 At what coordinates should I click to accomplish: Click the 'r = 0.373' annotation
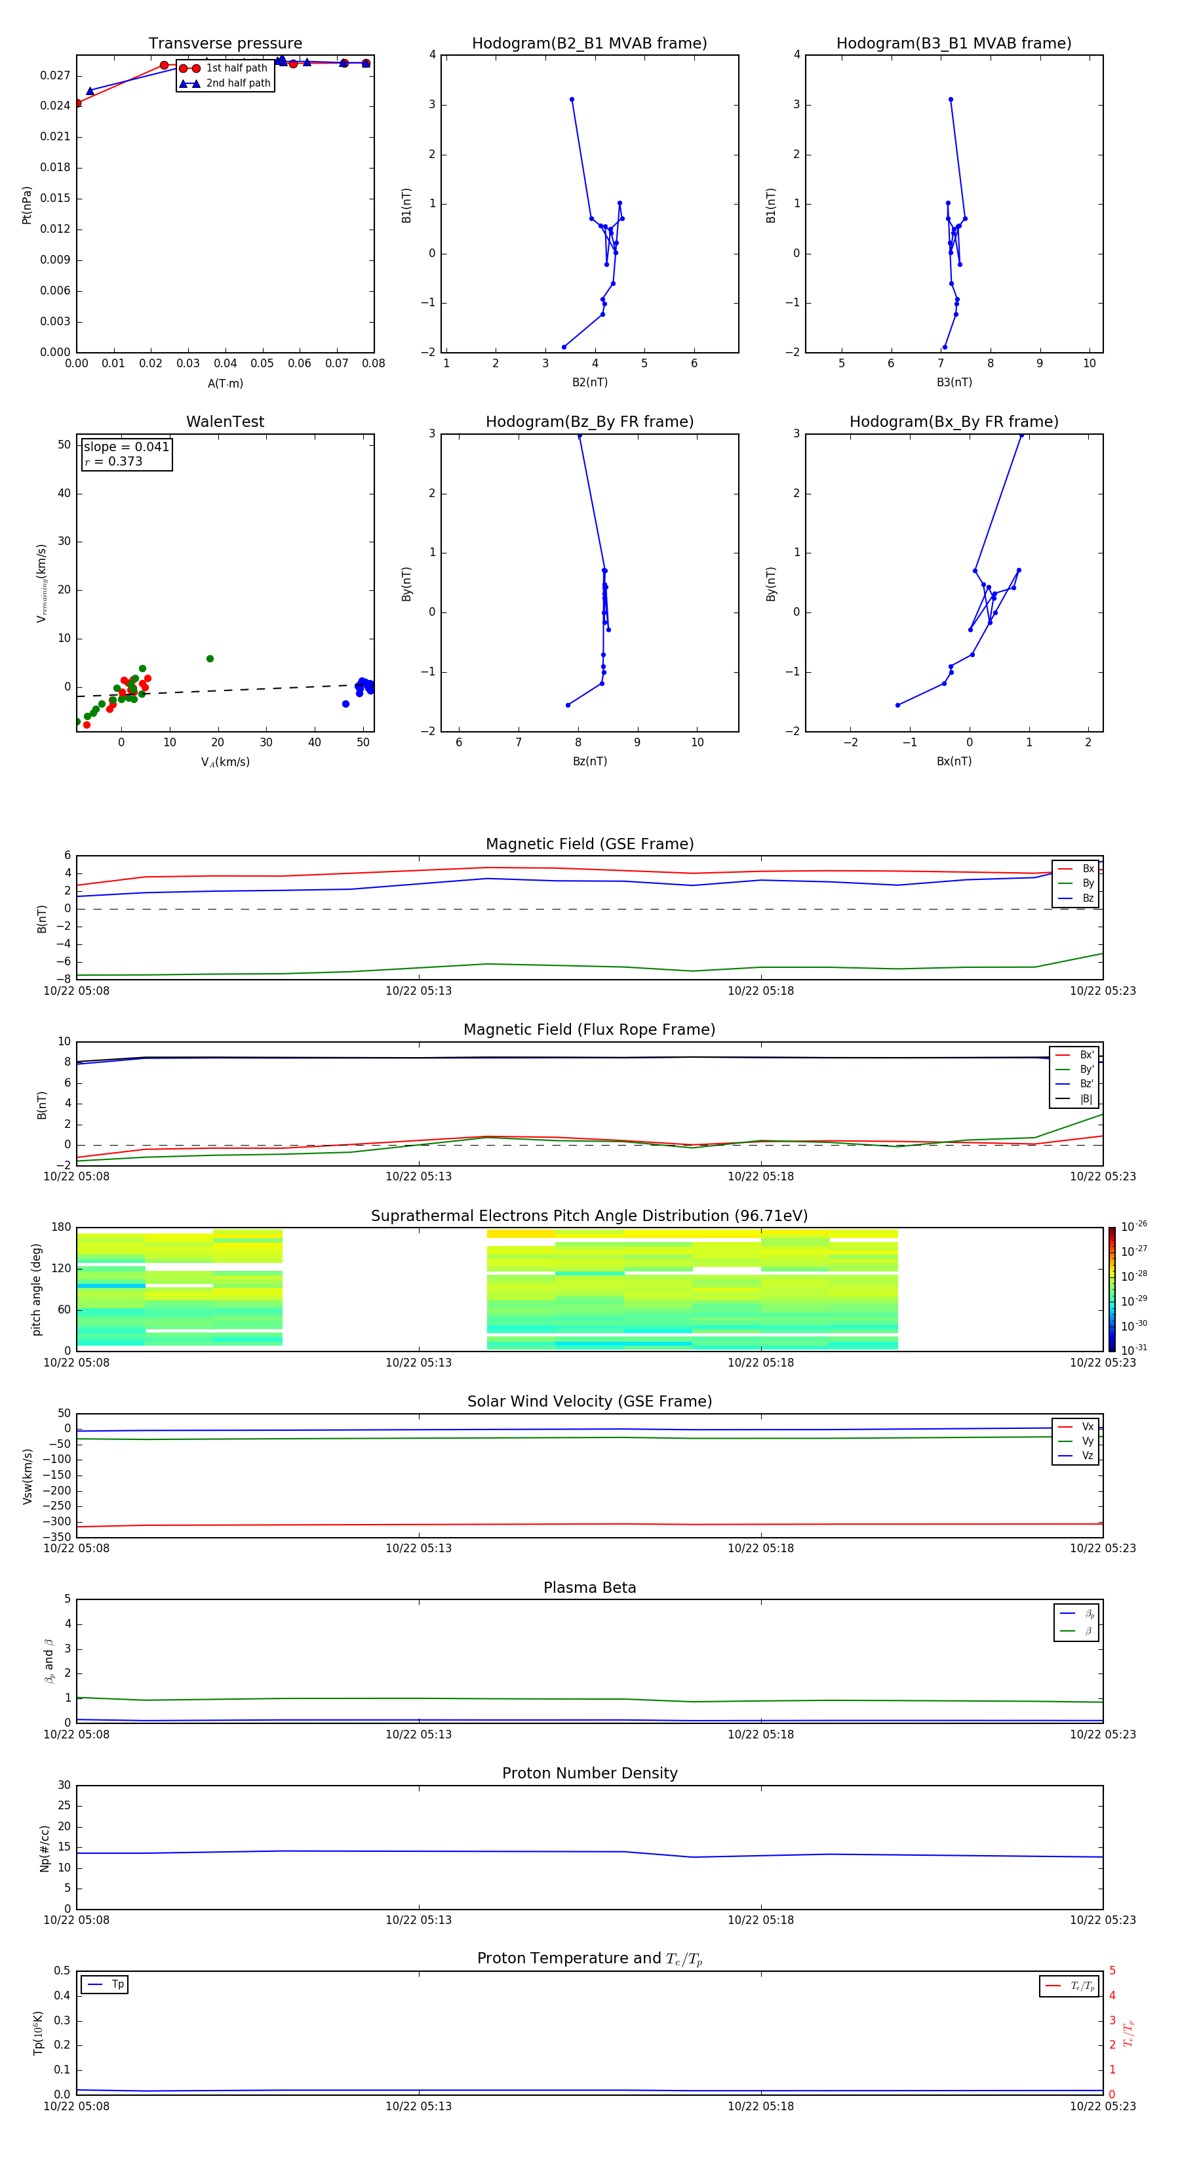pyautogui.click(x=113, y=461)
